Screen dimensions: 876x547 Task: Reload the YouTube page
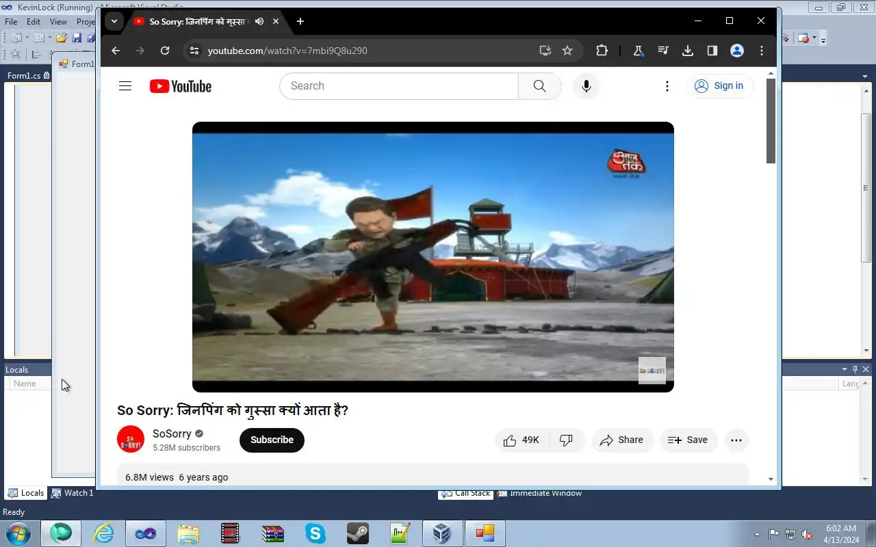[165, 51]
